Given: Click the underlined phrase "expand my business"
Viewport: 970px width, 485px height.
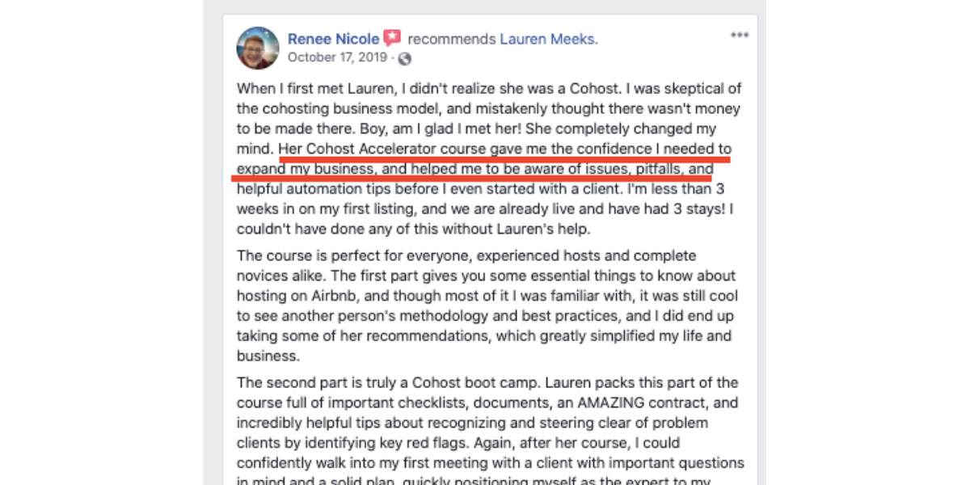Looking at the screenshot, I should pyautogui.click(x=306, y=170).
